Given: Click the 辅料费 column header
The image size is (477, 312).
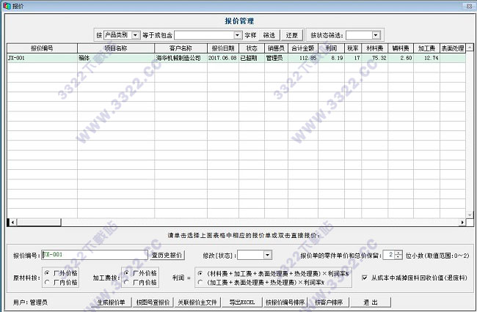Looking at the screenshot, I should [401, 48].
